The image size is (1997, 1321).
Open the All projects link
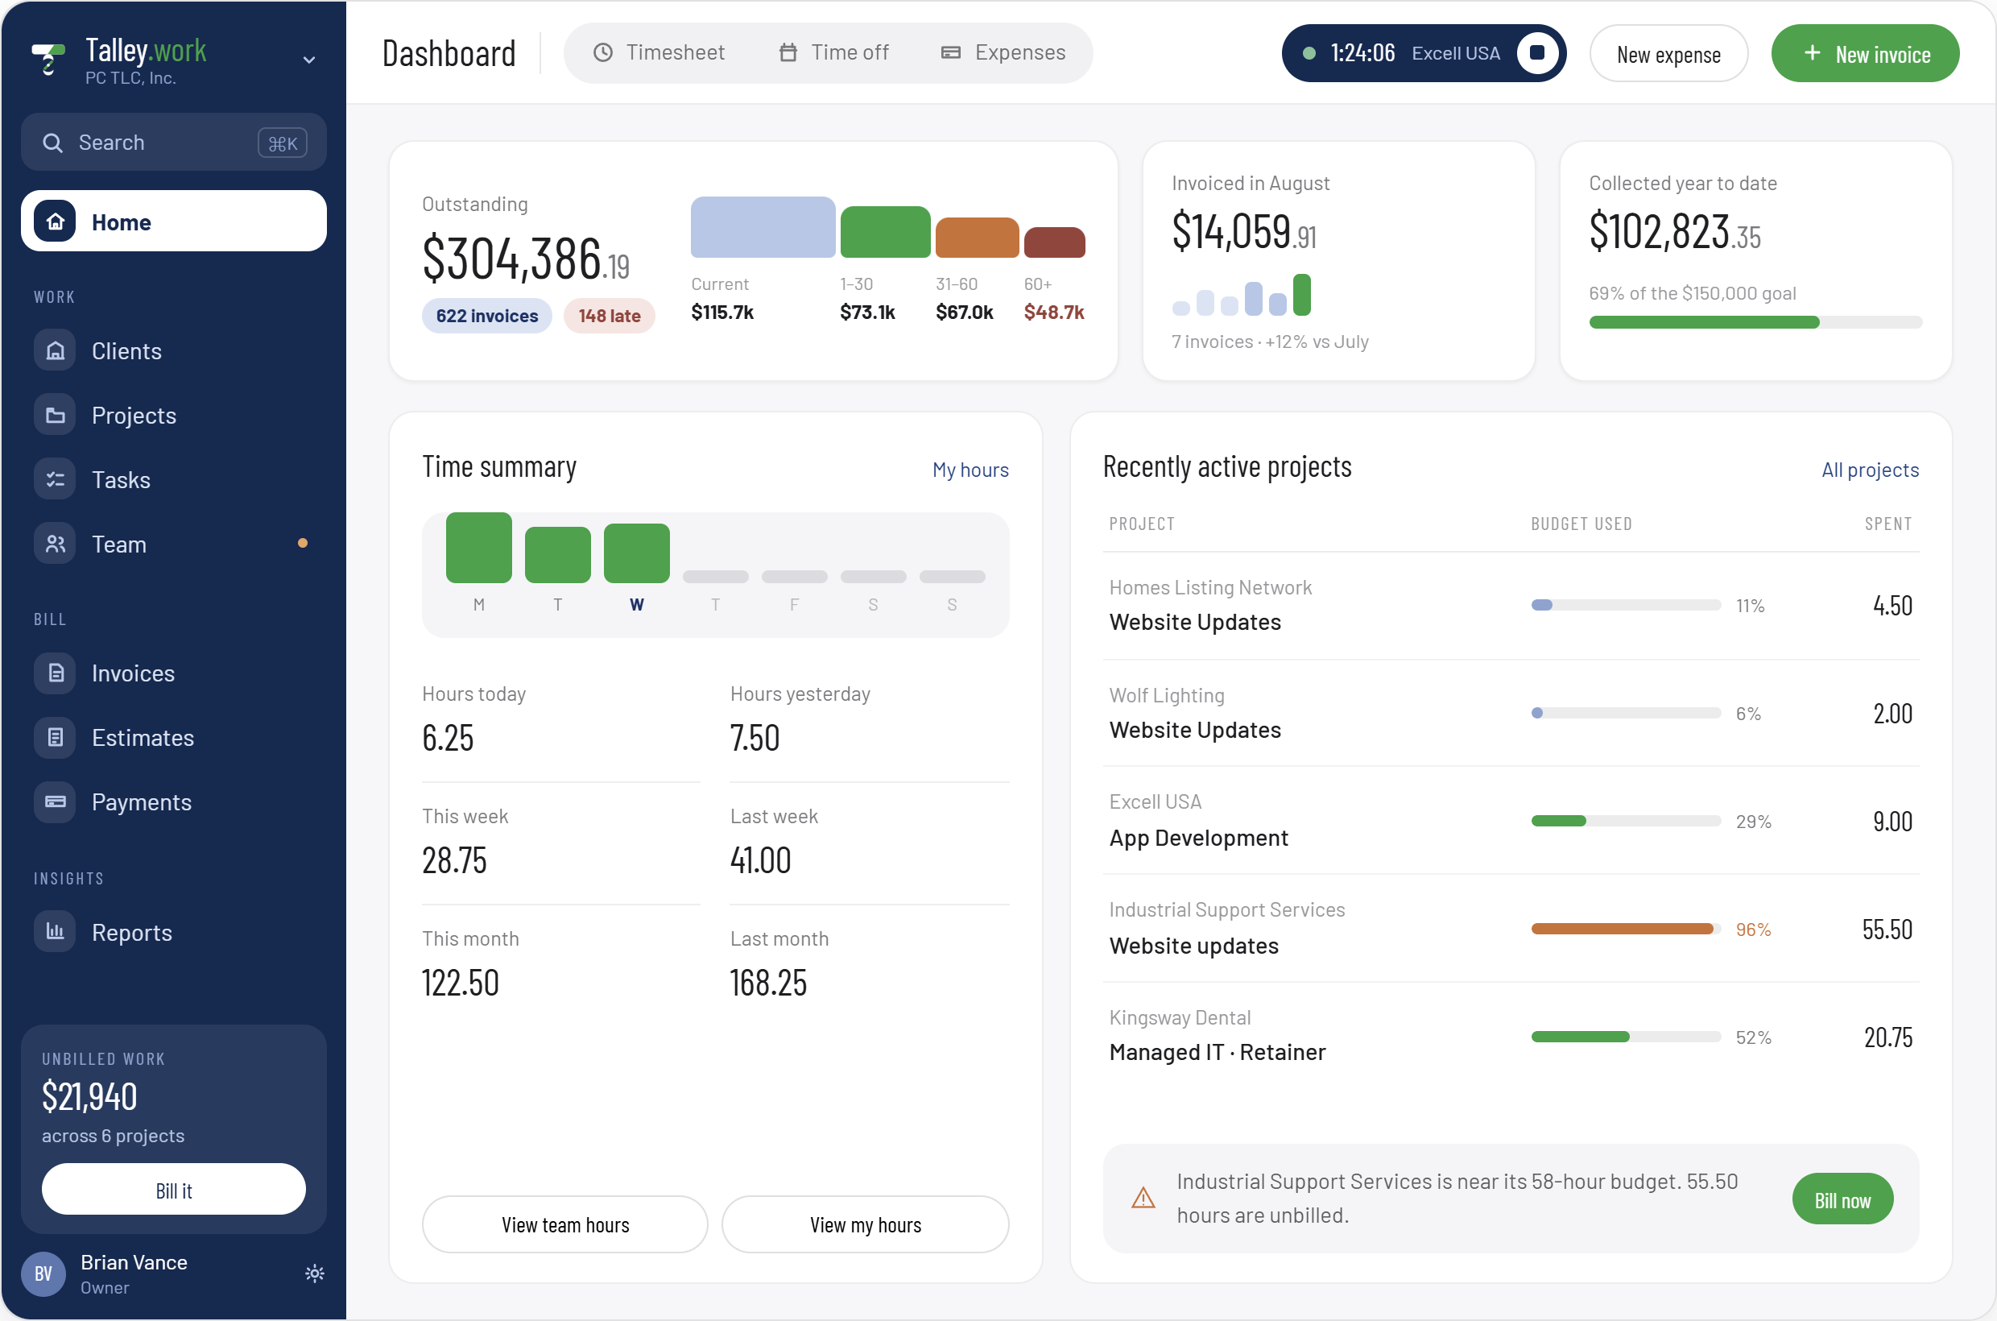(x=1870, y=470)
